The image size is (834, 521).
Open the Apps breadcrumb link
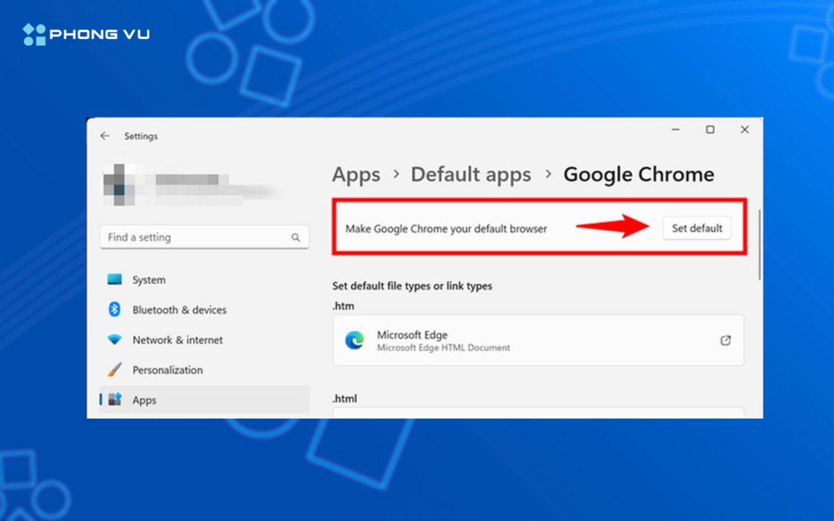pyautogui.click(x=356, y=174)
